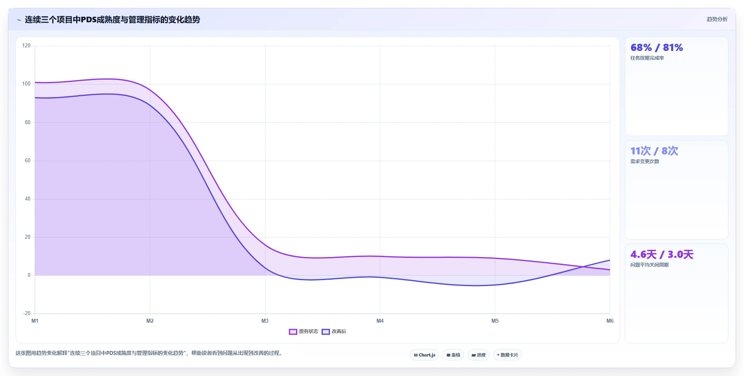Image resolution: width=744 pixels, height=376 pixels.
Task: Toggle the 改善后 series via its legend swatch
Action: (x=326, y=331)
